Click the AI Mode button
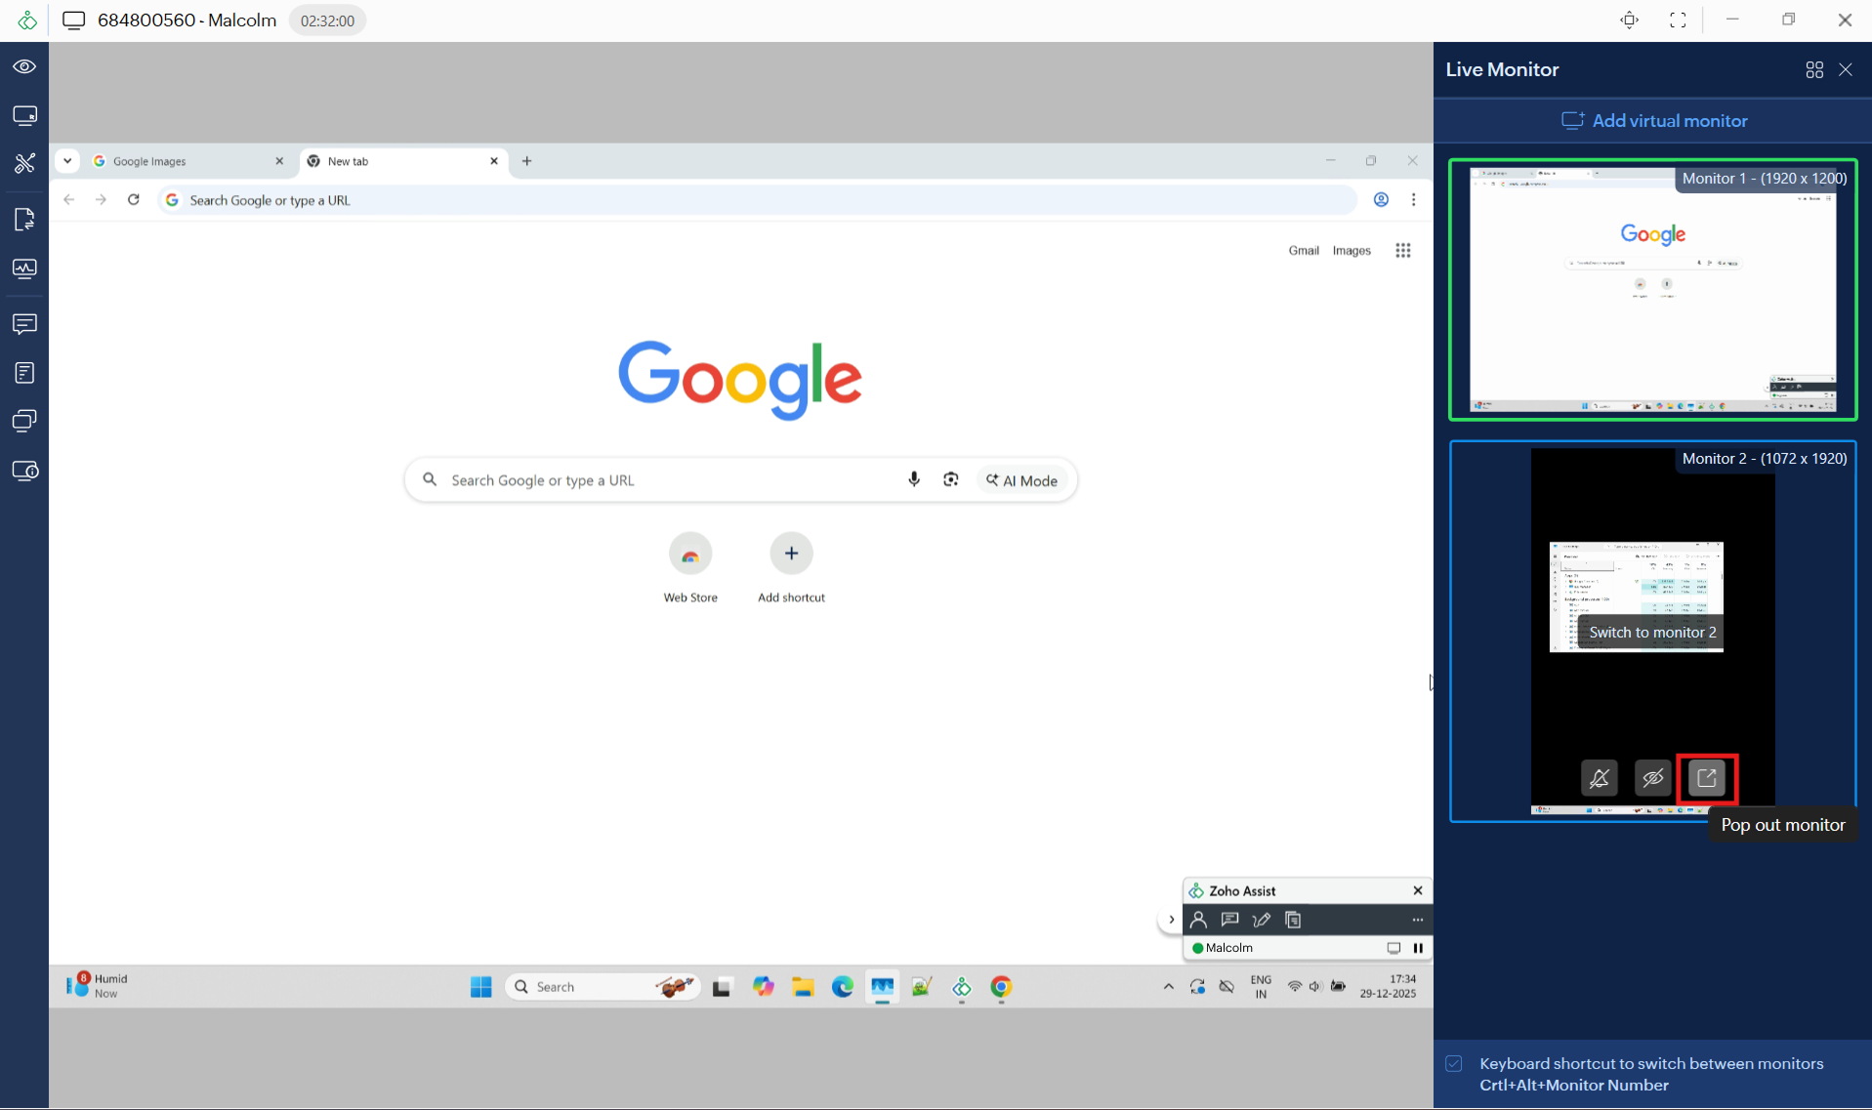The height and width of the screenshot is (1110, 1872). [1021, 480]
